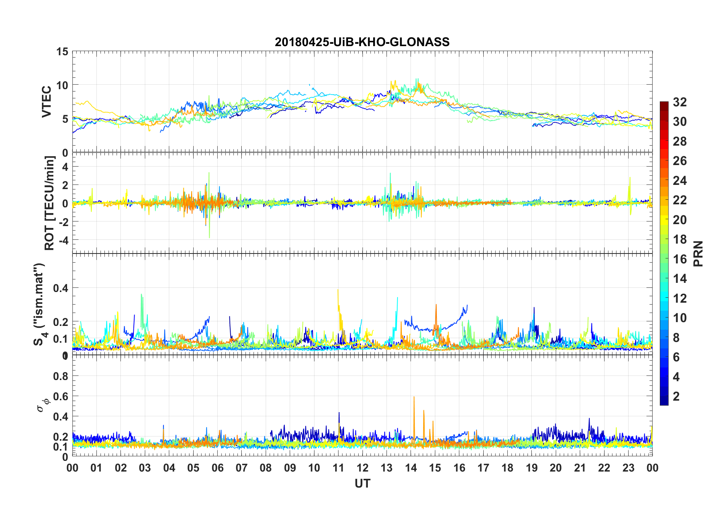Select the ROT [TECU/min] y-axis label
The width and height of the screenshot is (725, 507).
click(50, 203)
